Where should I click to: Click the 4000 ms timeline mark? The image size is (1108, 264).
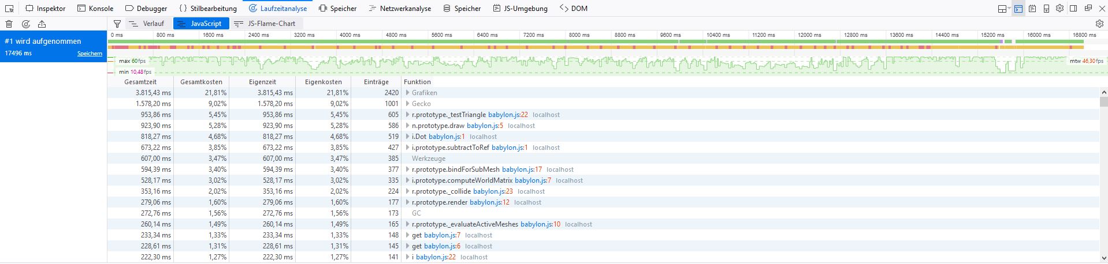click(349, 35)
